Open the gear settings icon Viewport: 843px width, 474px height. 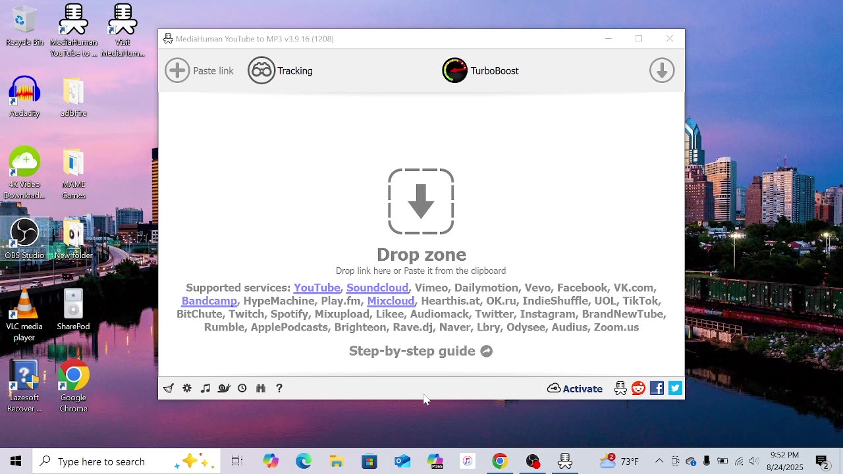click(x=187, y=388)
